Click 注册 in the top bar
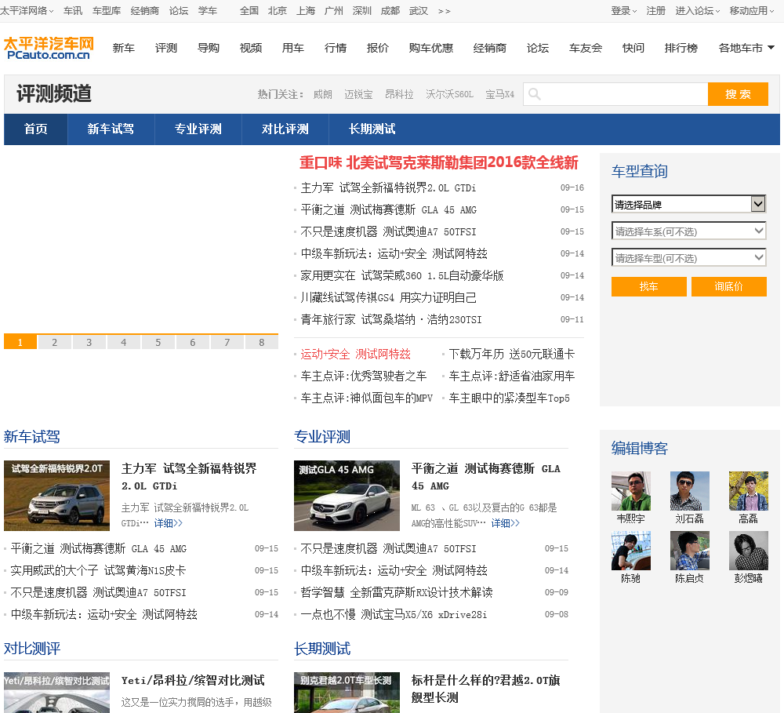The image size is (784, 713). (x=655, y=11)
